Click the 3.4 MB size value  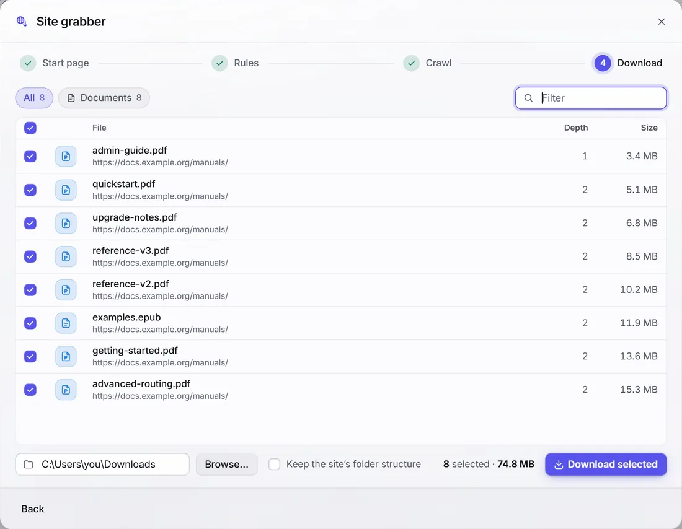click(x=642, y=156)
